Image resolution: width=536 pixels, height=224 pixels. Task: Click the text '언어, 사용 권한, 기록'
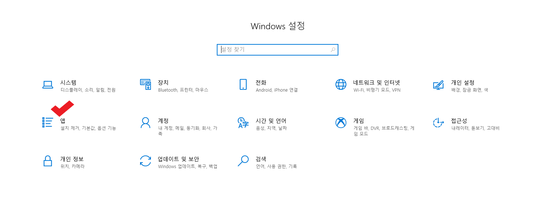[276, 167]
